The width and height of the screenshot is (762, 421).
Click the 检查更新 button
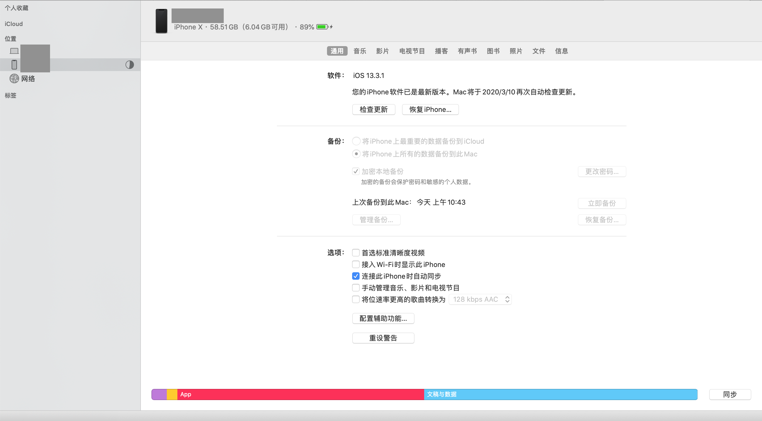[374, 109]
